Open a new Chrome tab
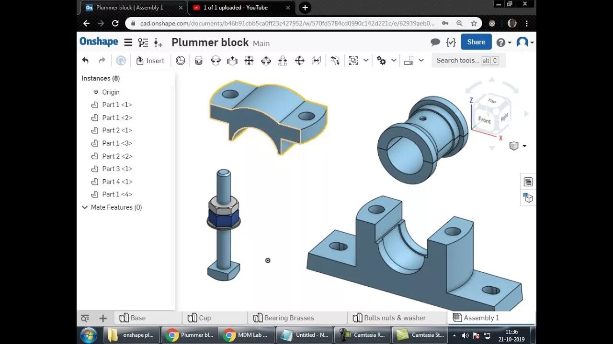Viewport: 613px width, 344px height. (305, 8)
